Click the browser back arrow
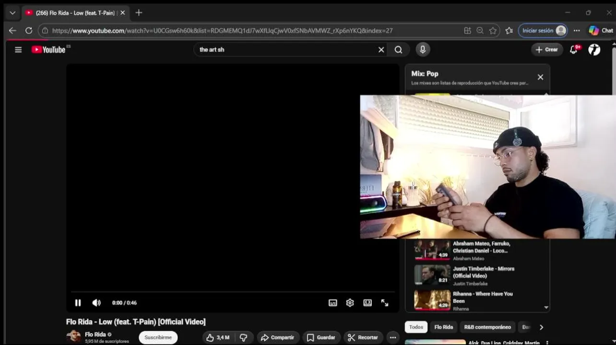 point(12,30)
